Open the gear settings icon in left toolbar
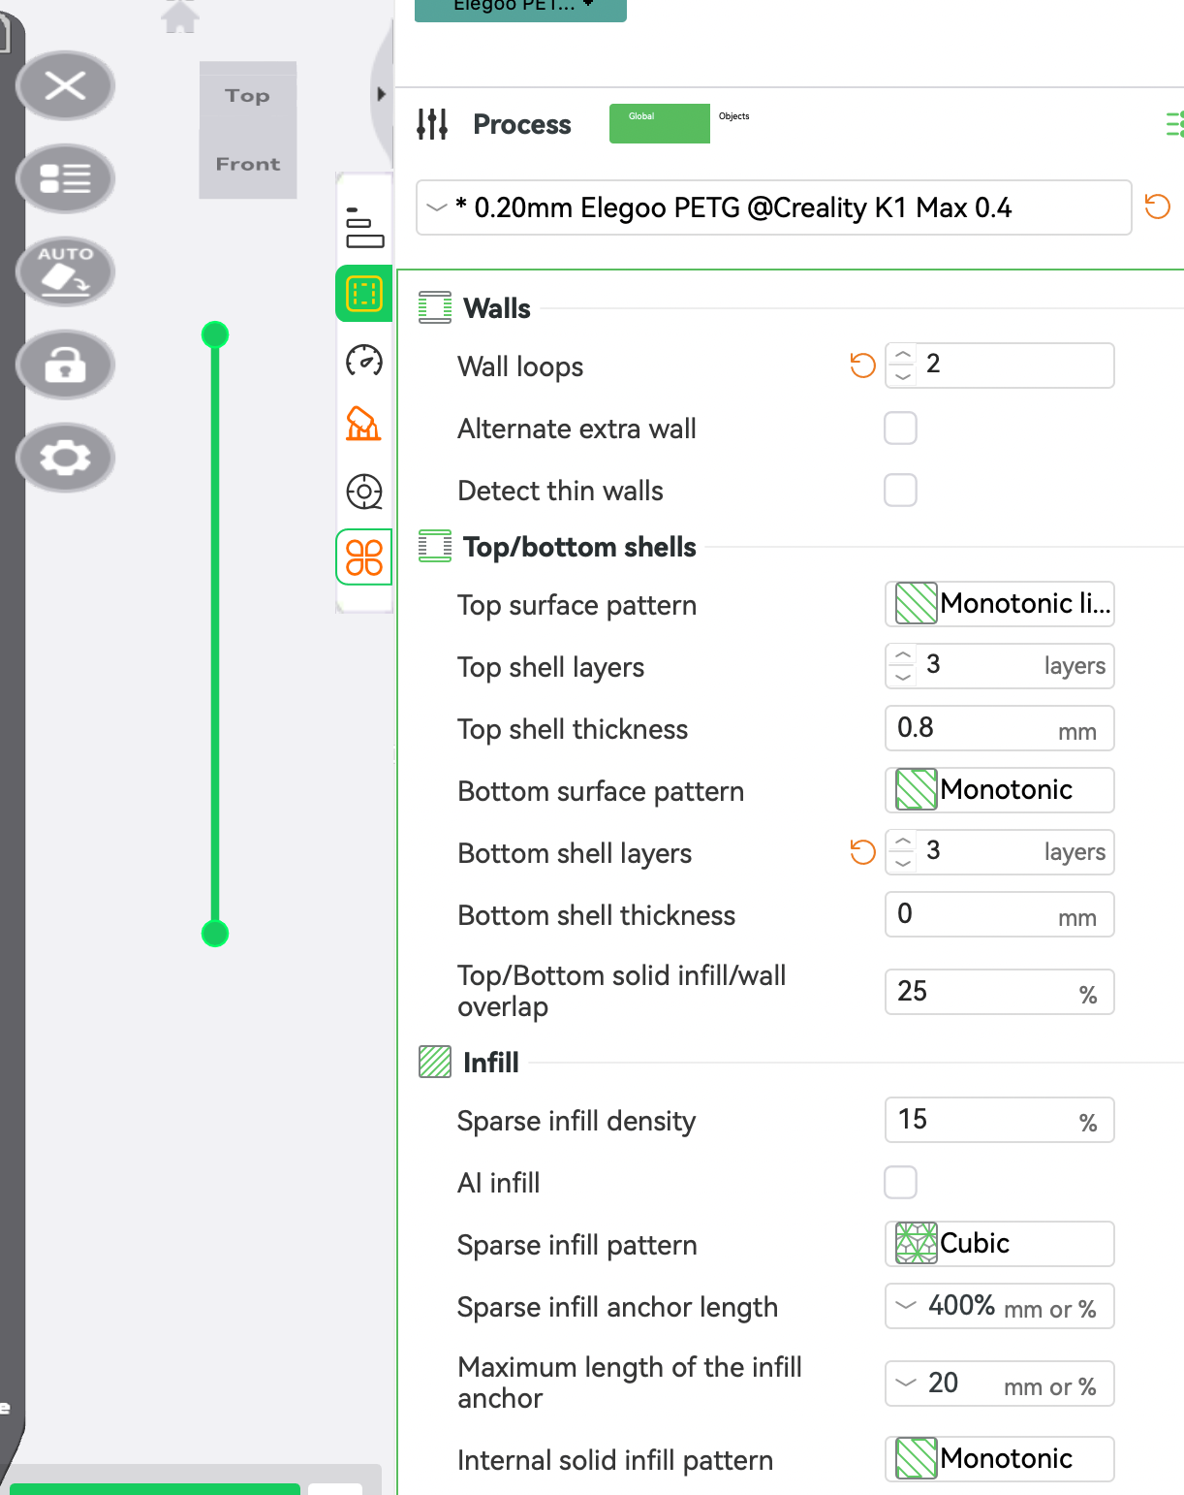 pyautogui.click(x=65, y=458)
